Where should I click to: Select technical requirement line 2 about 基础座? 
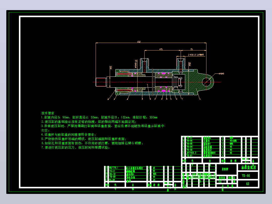[89, 122]
